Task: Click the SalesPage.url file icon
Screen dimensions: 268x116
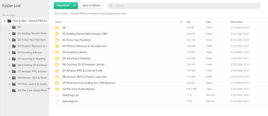Action: (57, 101)
